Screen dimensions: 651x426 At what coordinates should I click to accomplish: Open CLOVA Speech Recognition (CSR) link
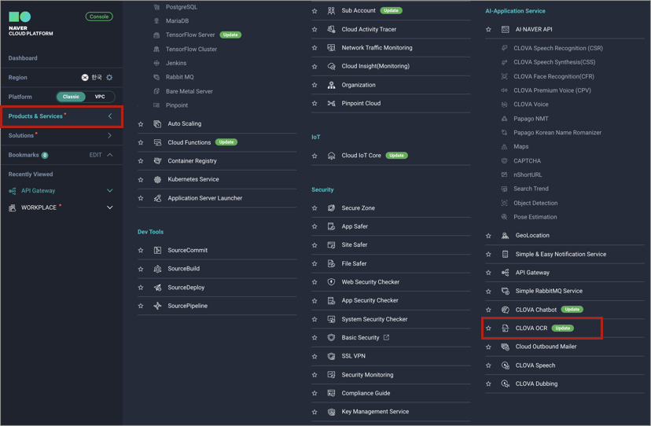tap(558, 48)
